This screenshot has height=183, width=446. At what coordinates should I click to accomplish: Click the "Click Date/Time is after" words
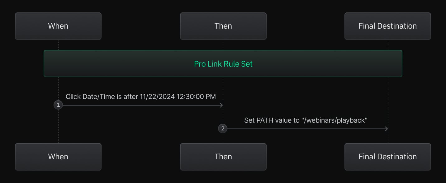click(x=102, y=96)
